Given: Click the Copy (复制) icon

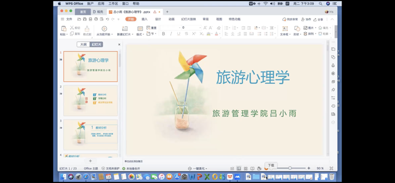Looking at the screenshot, I should tap(72, 33).
